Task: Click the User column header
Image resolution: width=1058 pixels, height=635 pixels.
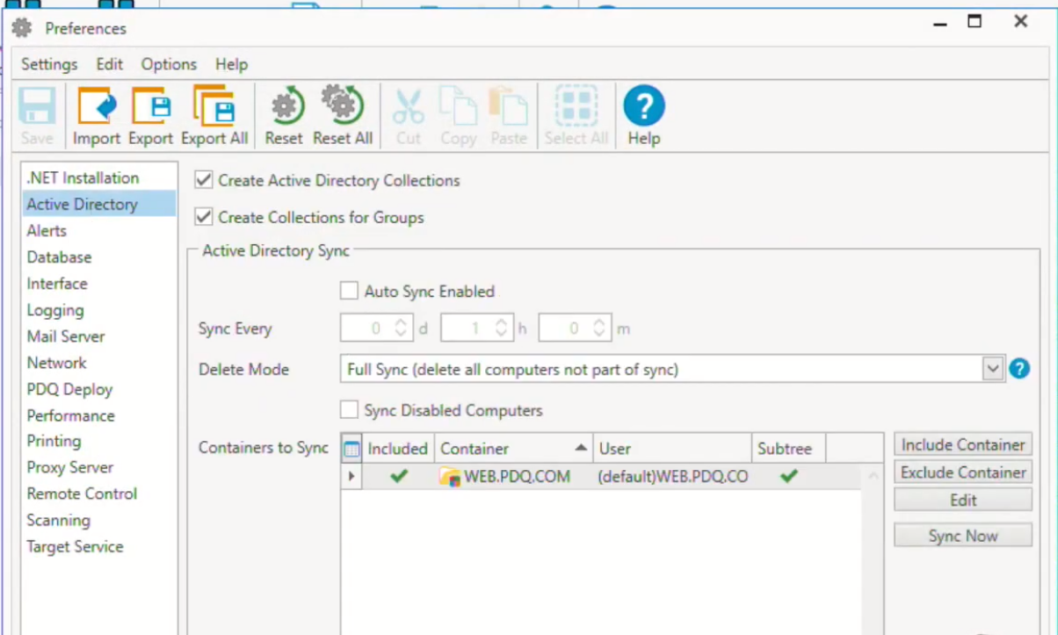Action: pyautogui.click(x=672, y=449)
